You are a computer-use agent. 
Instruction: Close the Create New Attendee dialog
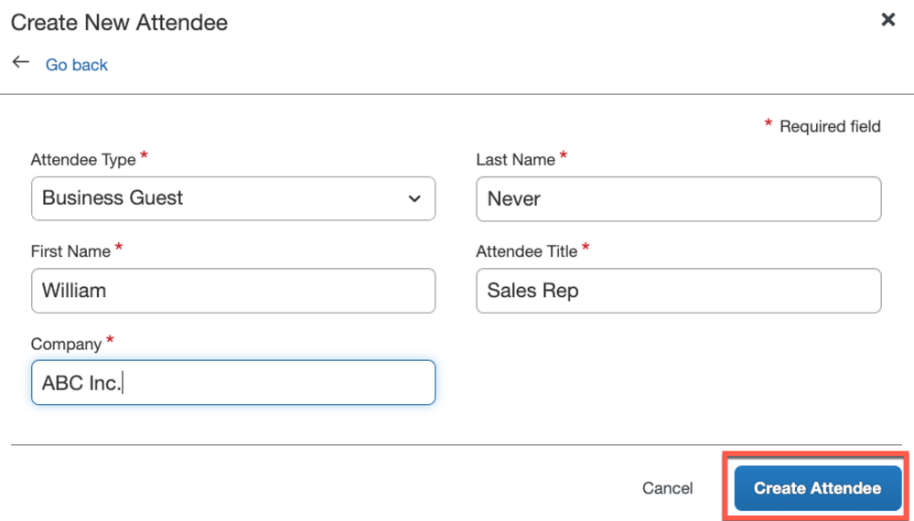pos(887,20)
